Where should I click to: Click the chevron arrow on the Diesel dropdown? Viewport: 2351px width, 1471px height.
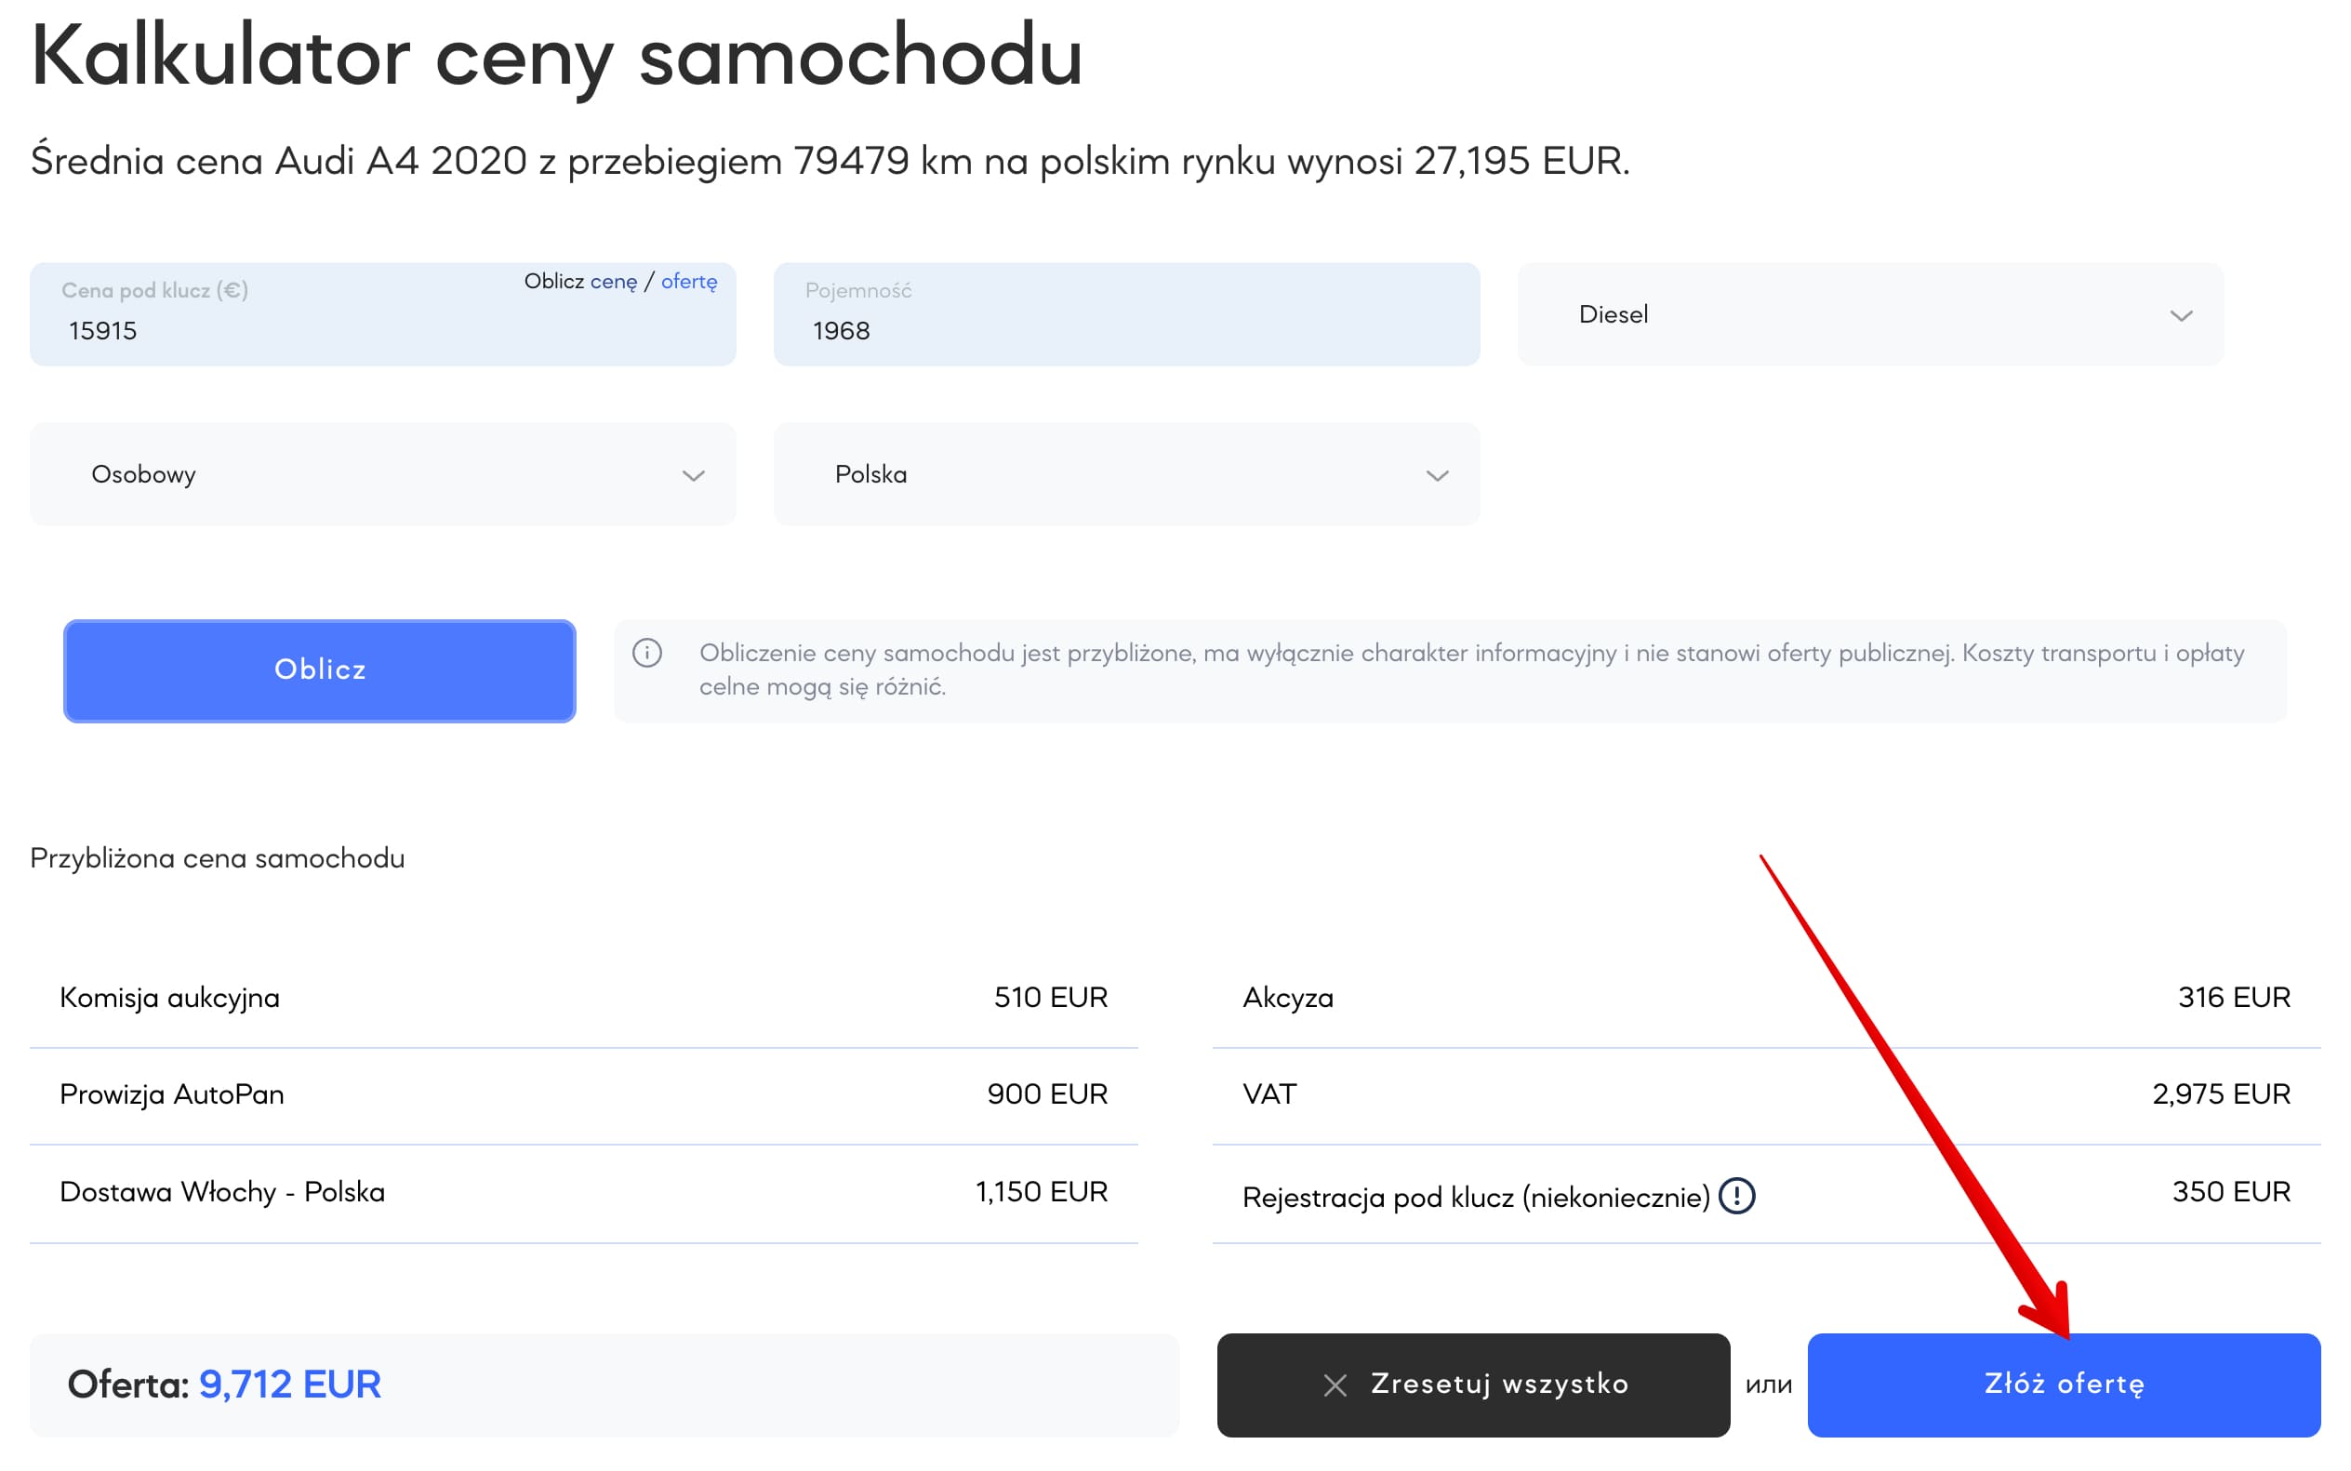pos(2181,315)
